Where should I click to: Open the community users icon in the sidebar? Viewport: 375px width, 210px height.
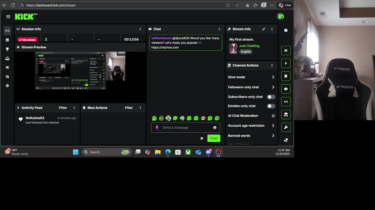pos(7,77)
